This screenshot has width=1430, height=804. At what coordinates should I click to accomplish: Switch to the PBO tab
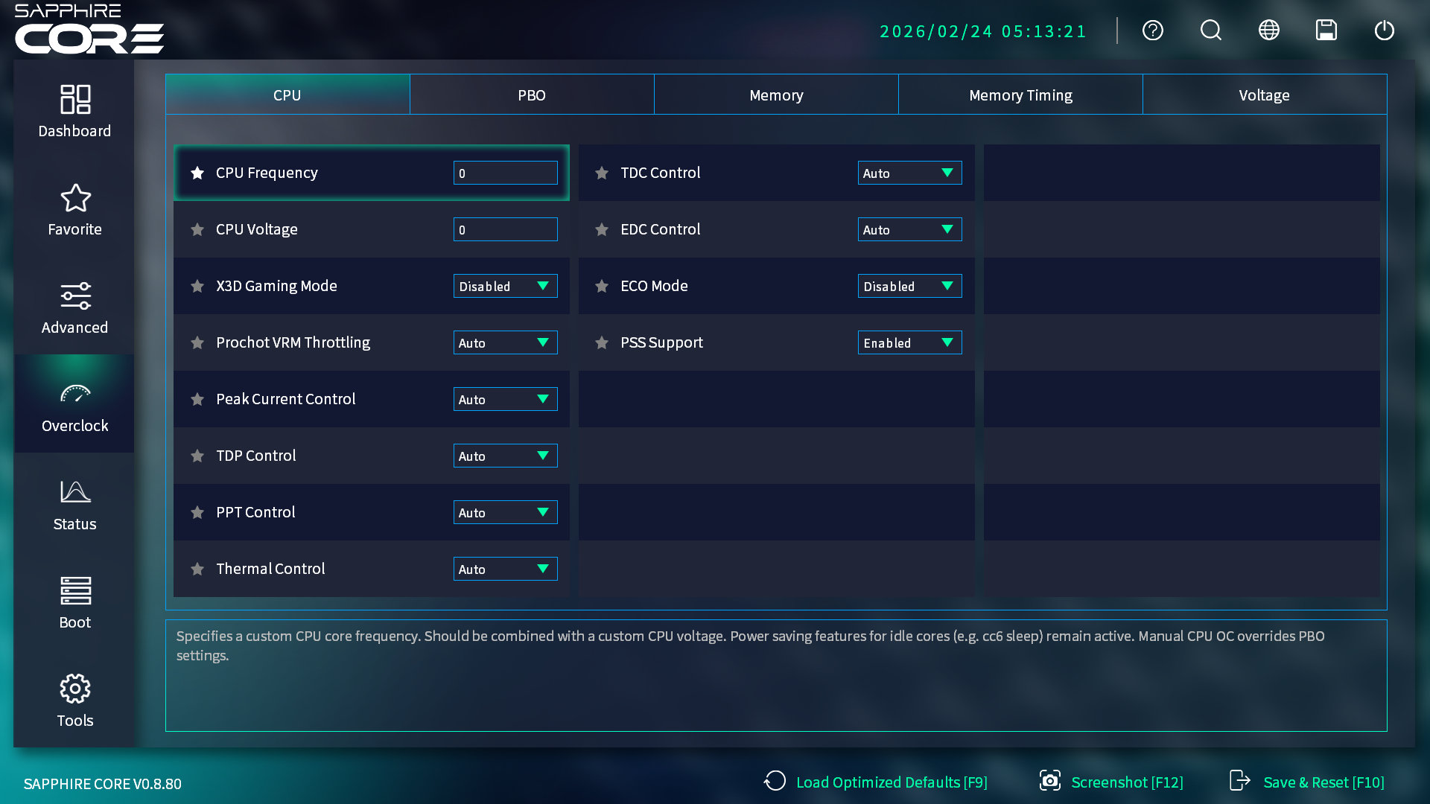[x=532, y=95]
